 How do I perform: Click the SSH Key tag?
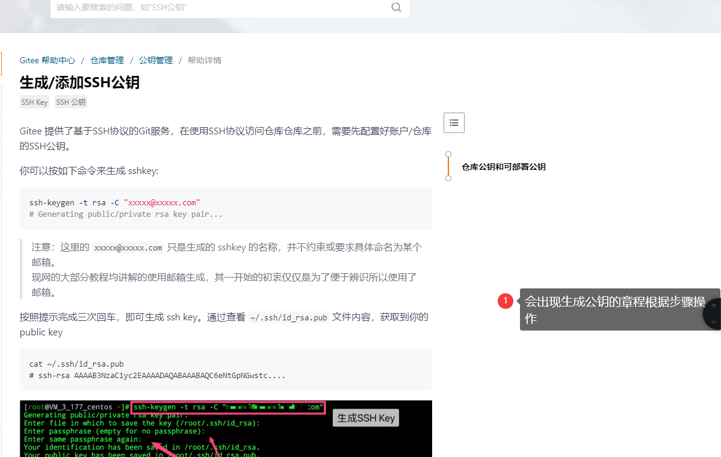coord(34,102)
